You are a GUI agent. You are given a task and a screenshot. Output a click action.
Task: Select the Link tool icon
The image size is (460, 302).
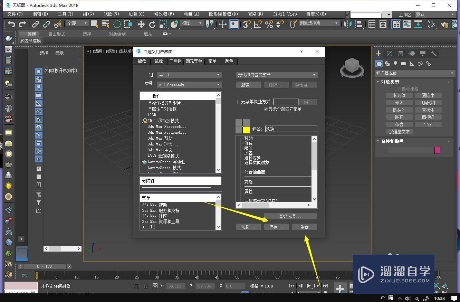point(35,24)
